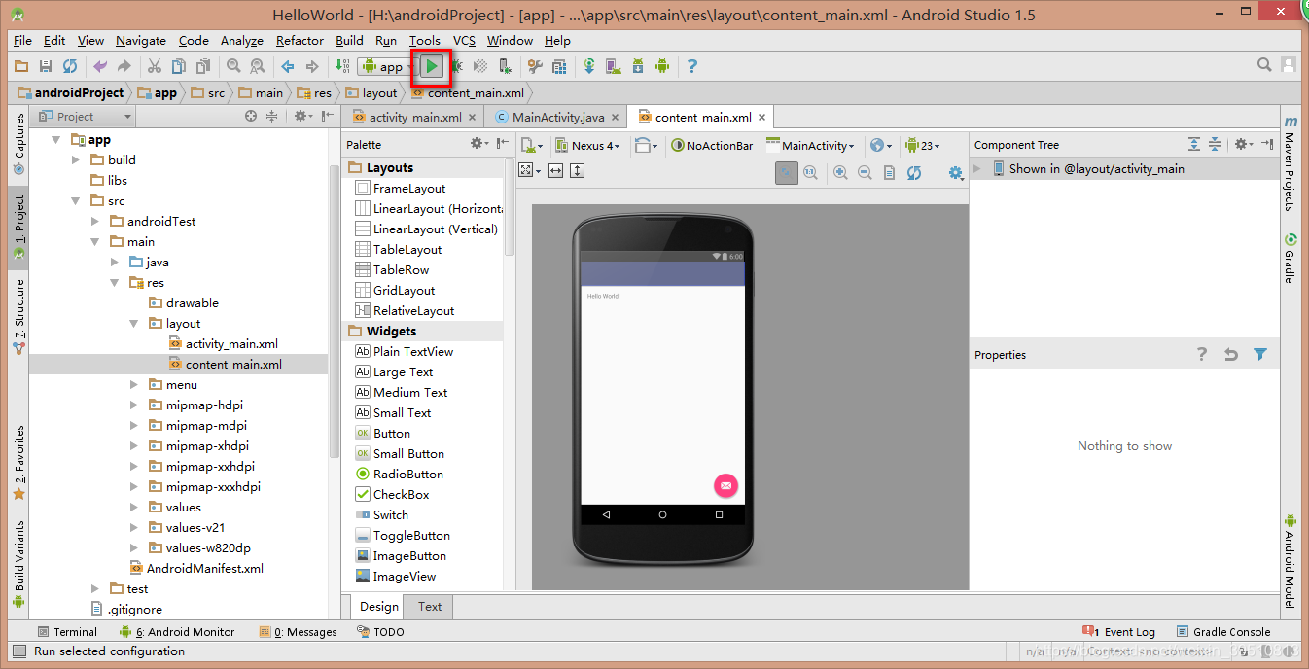Expand the mipmap-hdpi folder node
The image size is (1309, 669).
coord(135,405)
